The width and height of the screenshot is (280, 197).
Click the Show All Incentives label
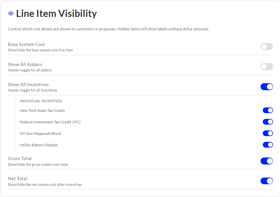28,84
